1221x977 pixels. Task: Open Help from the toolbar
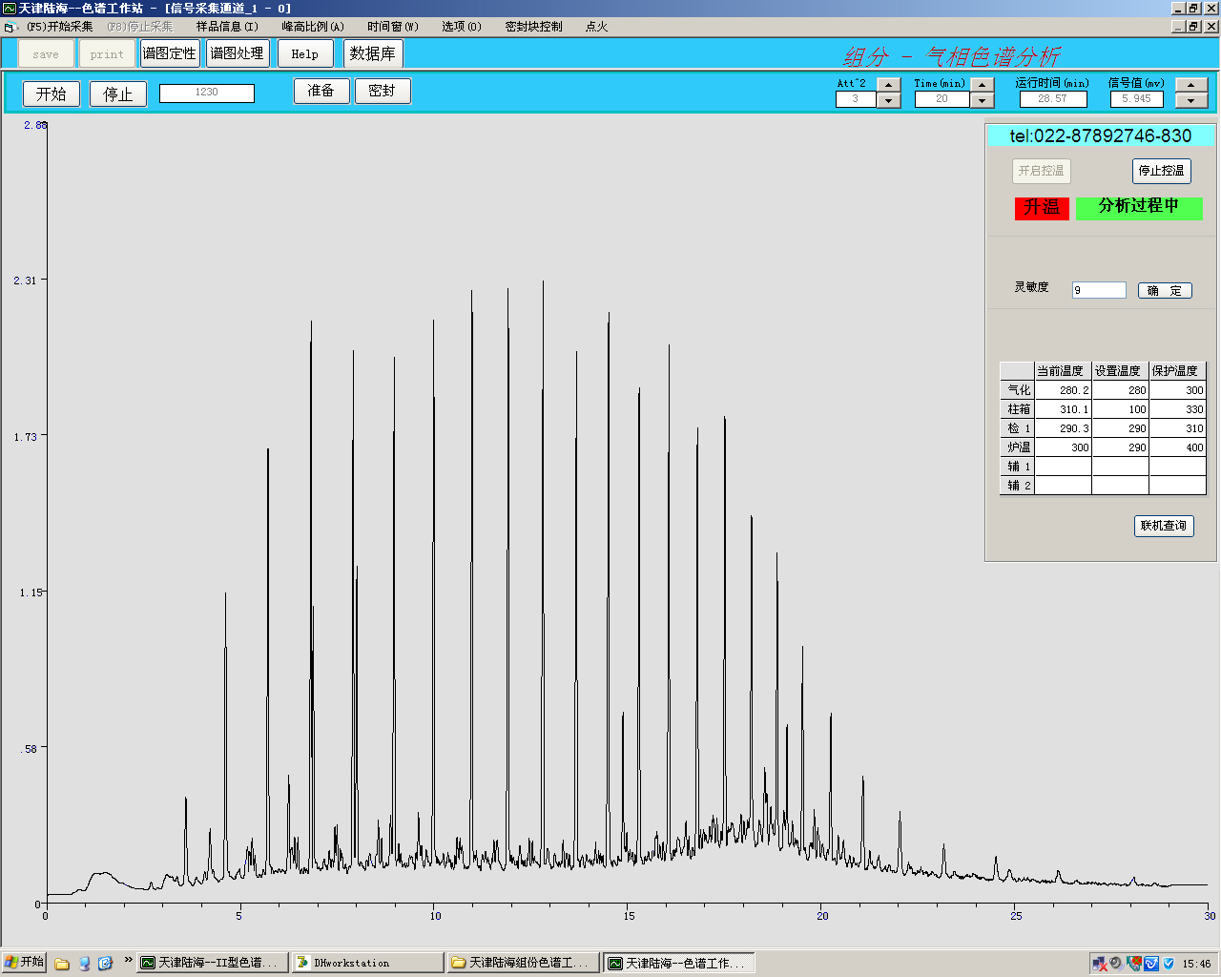tap(305, 53)
